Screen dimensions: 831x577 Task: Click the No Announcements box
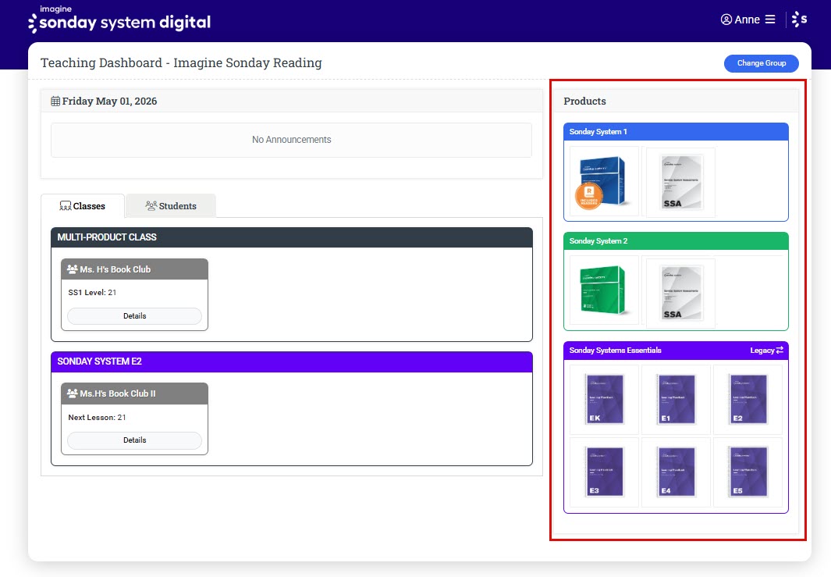(292, 140)
